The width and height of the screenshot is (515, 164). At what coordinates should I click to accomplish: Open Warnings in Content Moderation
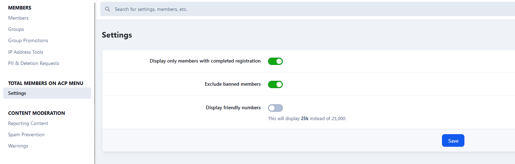click(x=18, y=146)
